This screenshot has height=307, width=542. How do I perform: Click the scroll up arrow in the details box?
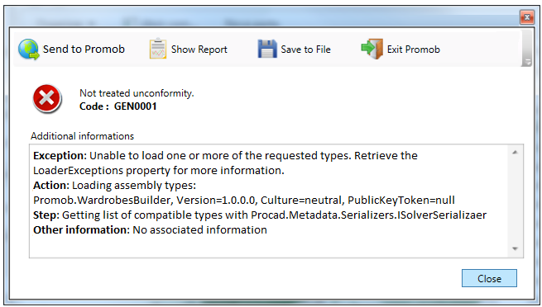(x=515, y=152)
